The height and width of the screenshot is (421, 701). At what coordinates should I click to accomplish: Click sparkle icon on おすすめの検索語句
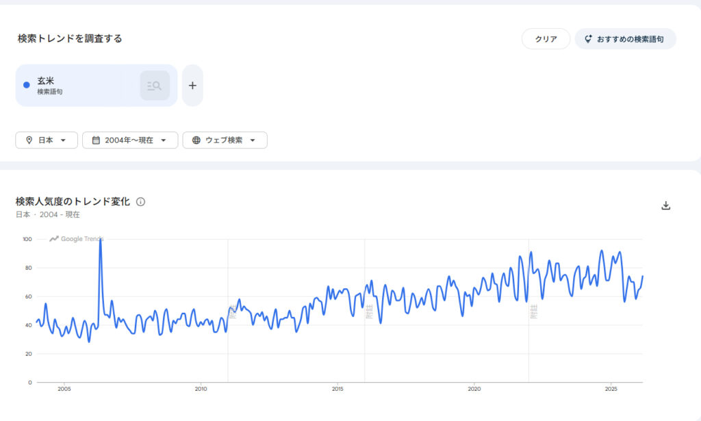coord(587,39)
